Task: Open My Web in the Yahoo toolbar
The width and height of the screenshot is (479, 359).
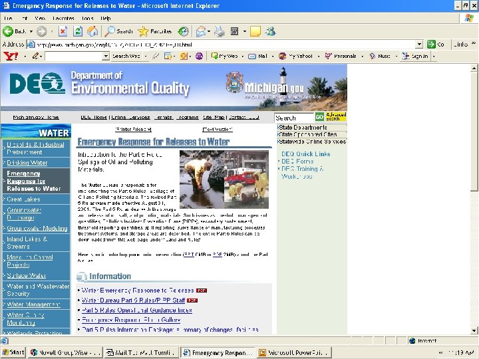Action: tap(225, 56)
